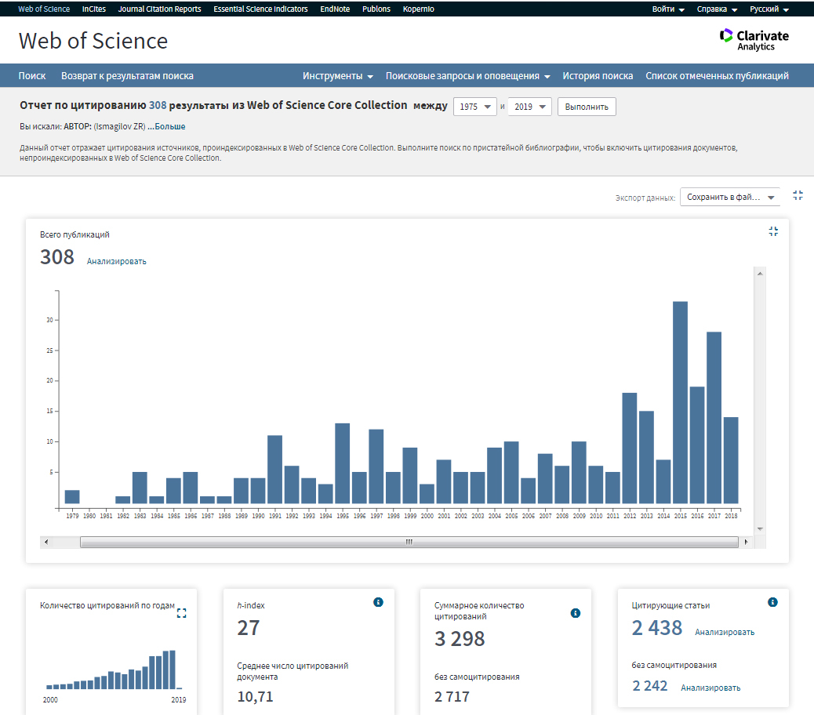Open the citing articles info icon
This screenshot has height=715, width=814.
(x=772, y=602)
